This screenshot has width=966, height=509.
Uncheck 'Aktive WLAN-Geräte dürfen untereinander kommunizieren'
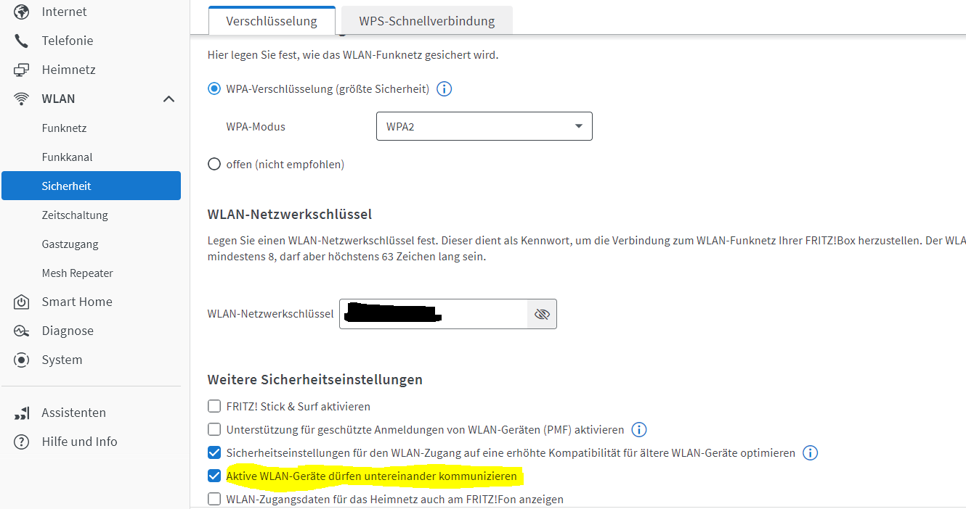tap(214, 476)
